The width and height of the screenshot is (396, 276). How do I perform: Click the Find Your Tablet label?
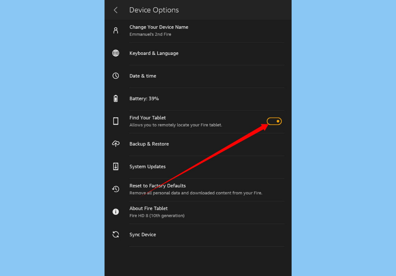tap(147, 118)
